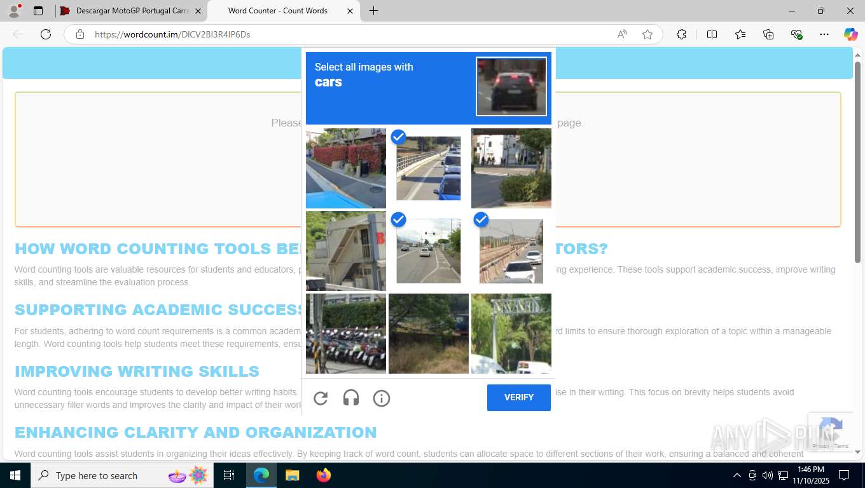The image size is (865, 488).
Task: Open Settings and more menu
Action: click(x=824, y=34)
